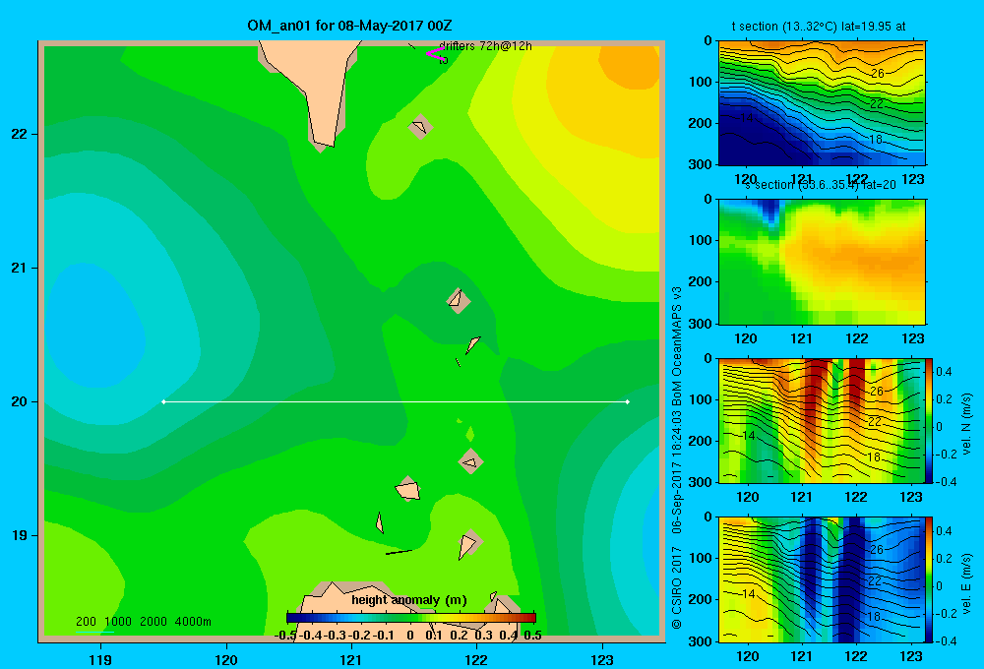
Task: Select the magenta drifter track marker
Action: [x=434, y=53]
